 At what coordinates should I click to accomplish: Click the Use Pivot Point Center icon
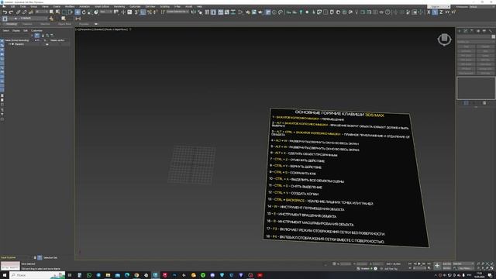coord(116,12)
